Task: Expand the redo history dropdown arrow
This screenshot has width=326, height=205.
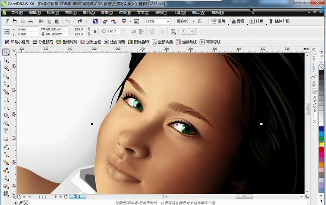Action: tap(86, 21)
